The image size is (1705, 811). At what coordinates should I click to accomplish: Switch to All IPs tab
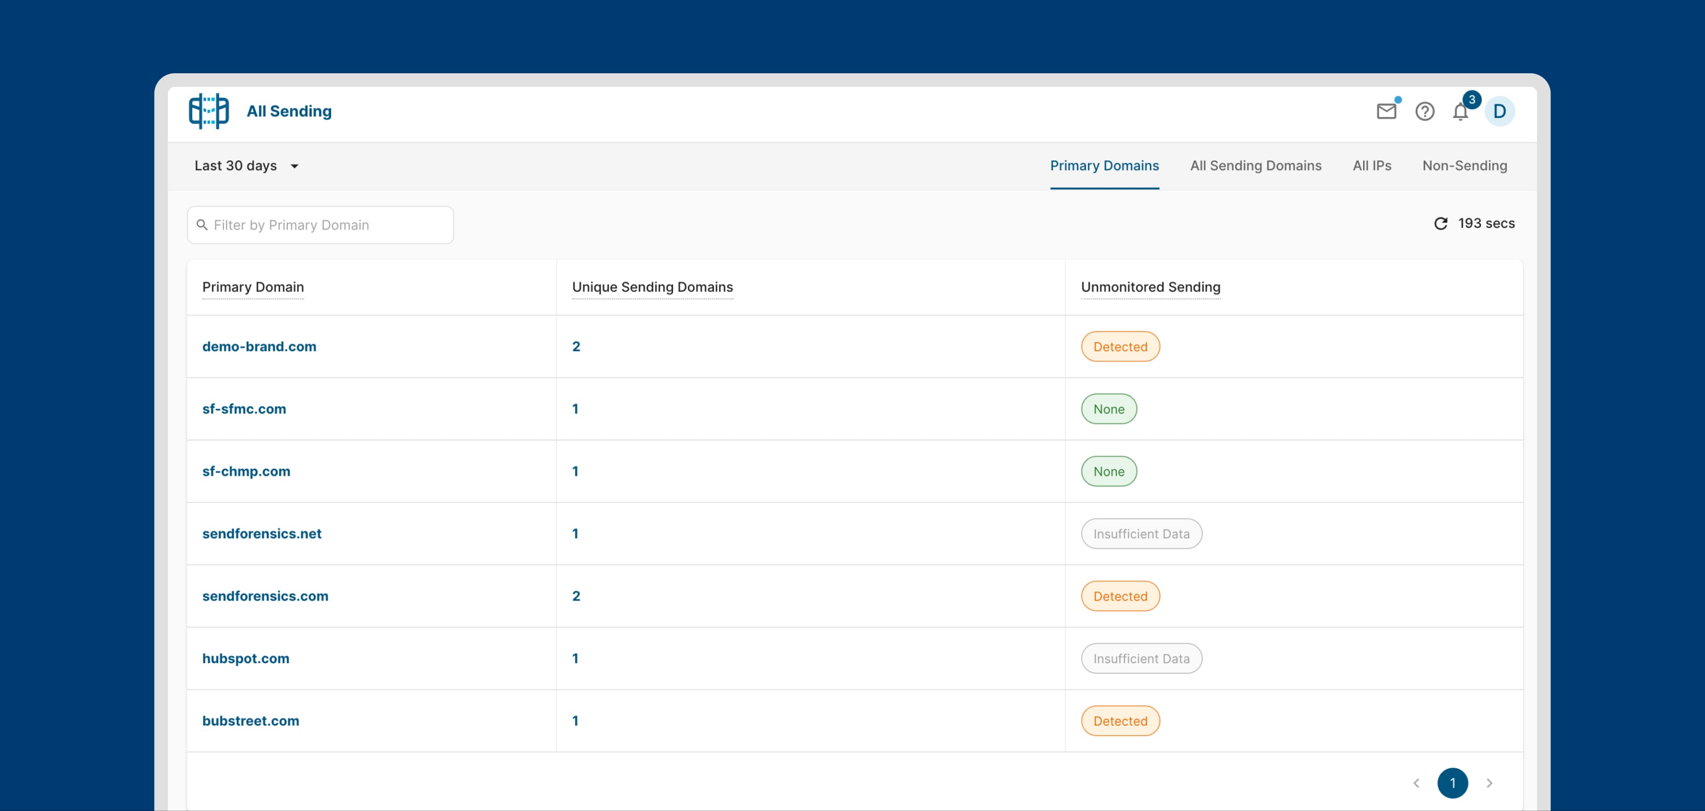coord(1372,166)
